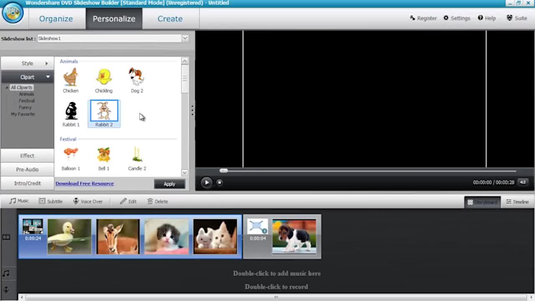Go to the Organize tab
Screen dimensions: 535x301
coord(56,19)
